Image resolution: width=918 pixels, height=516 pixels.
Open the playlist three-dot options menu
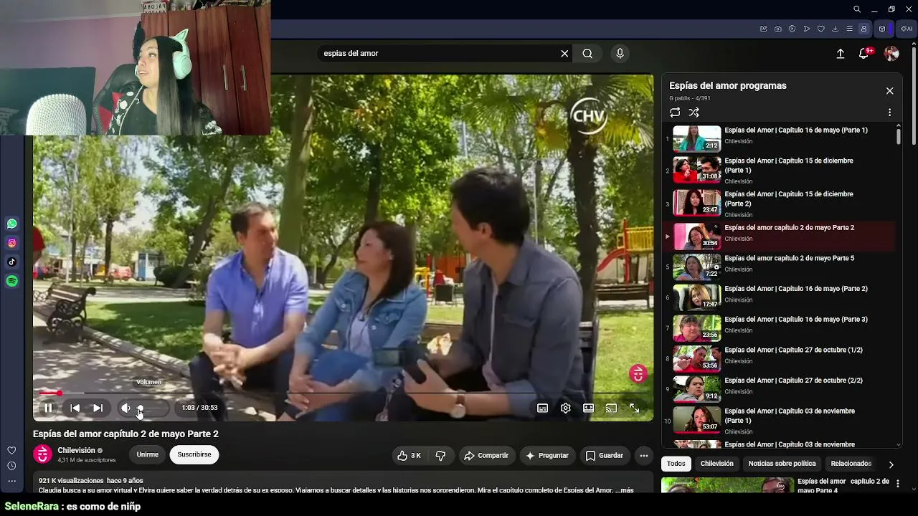pyautogui.click(x=889, y=113)
